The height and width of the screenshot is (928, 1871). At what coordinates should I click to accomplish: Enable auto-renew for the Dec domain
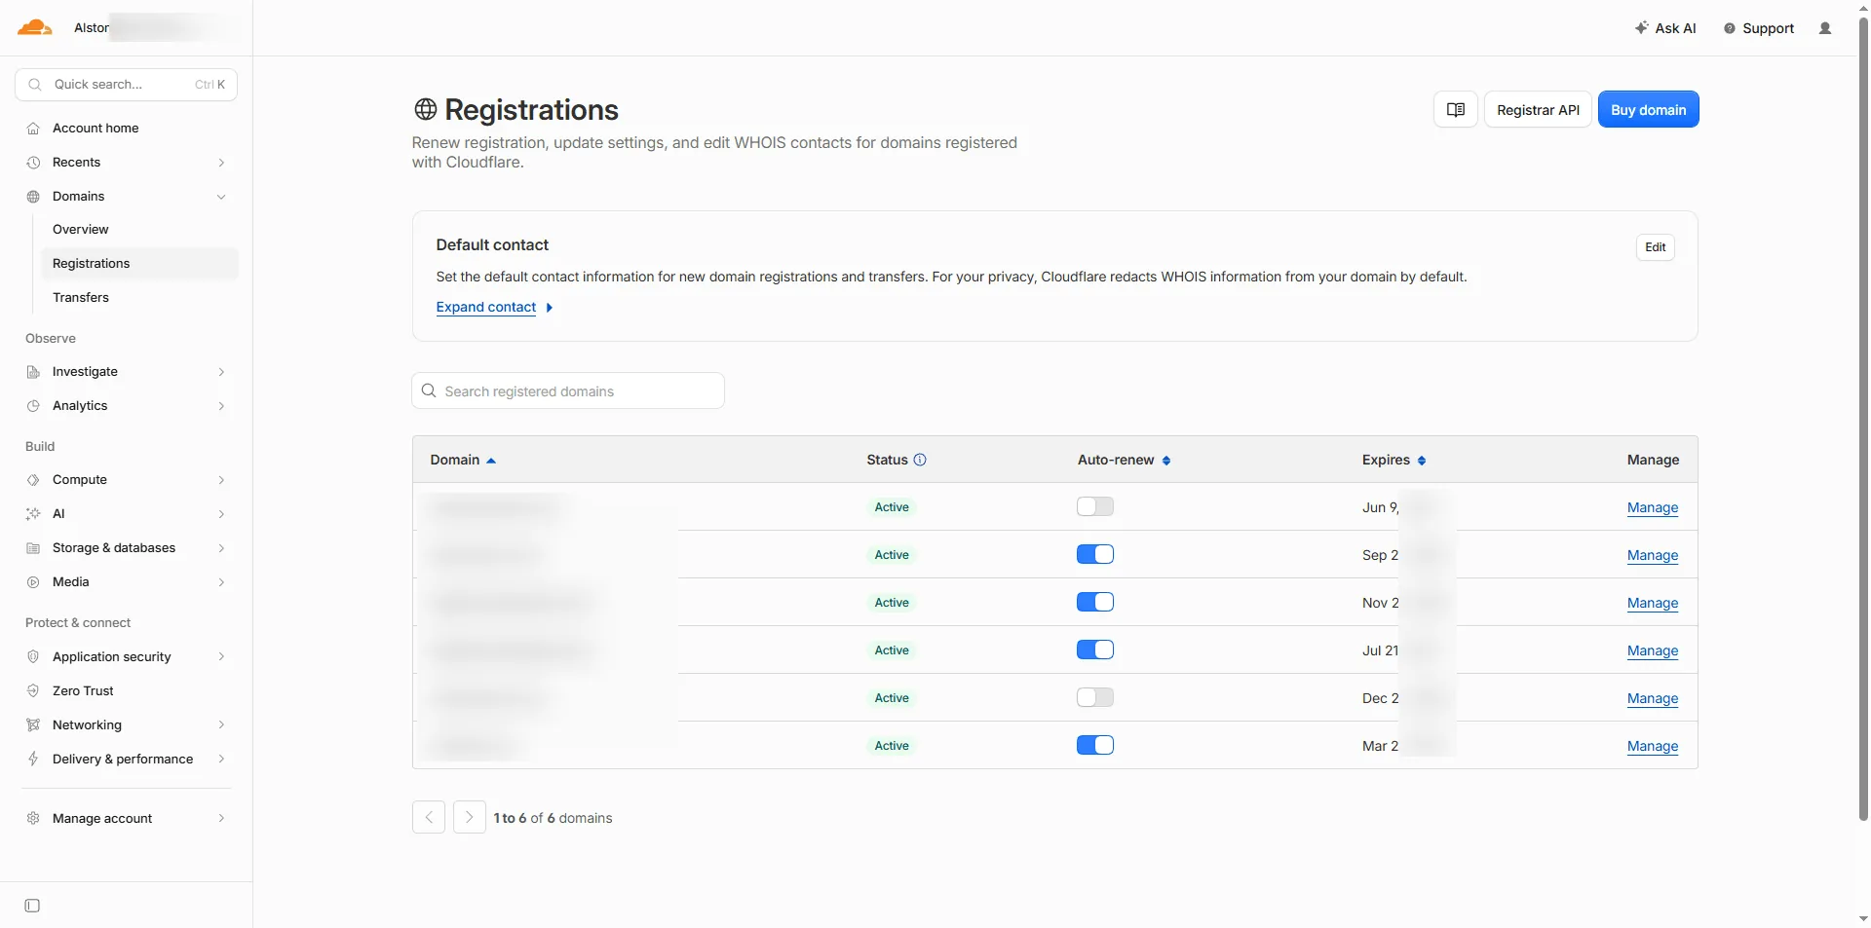(1095, 697)
